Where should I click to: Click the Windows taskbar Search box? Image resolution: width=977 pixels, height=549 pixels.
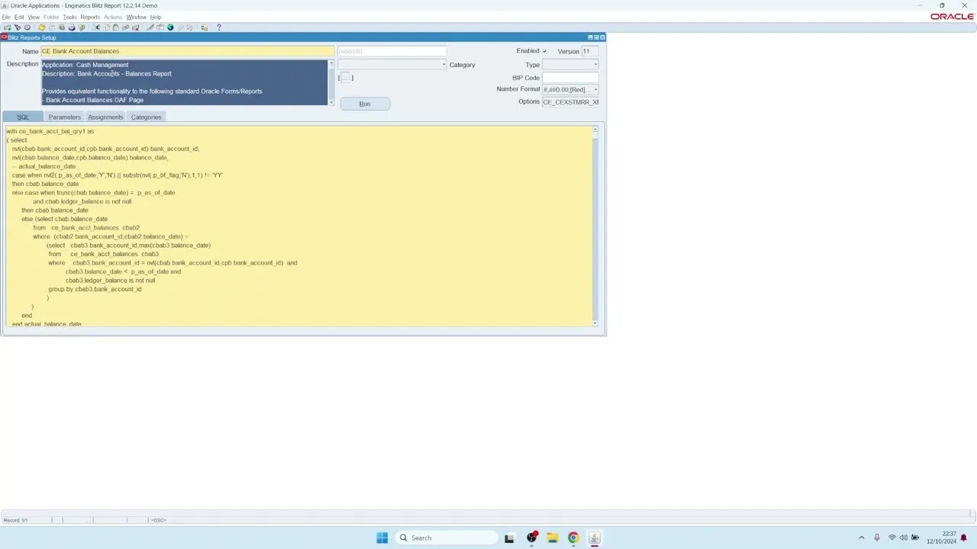point(447,538)
